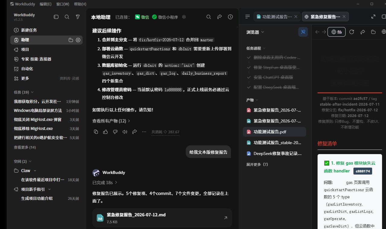Open folder icon in browser toolbar
This screenshot has height=229, width=386.
click(373, 32)
